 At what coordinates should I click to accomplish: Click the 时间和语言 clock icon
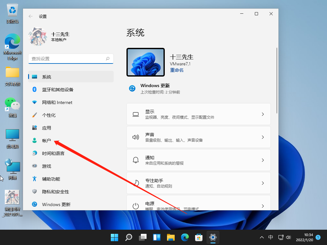click(34, 153)
